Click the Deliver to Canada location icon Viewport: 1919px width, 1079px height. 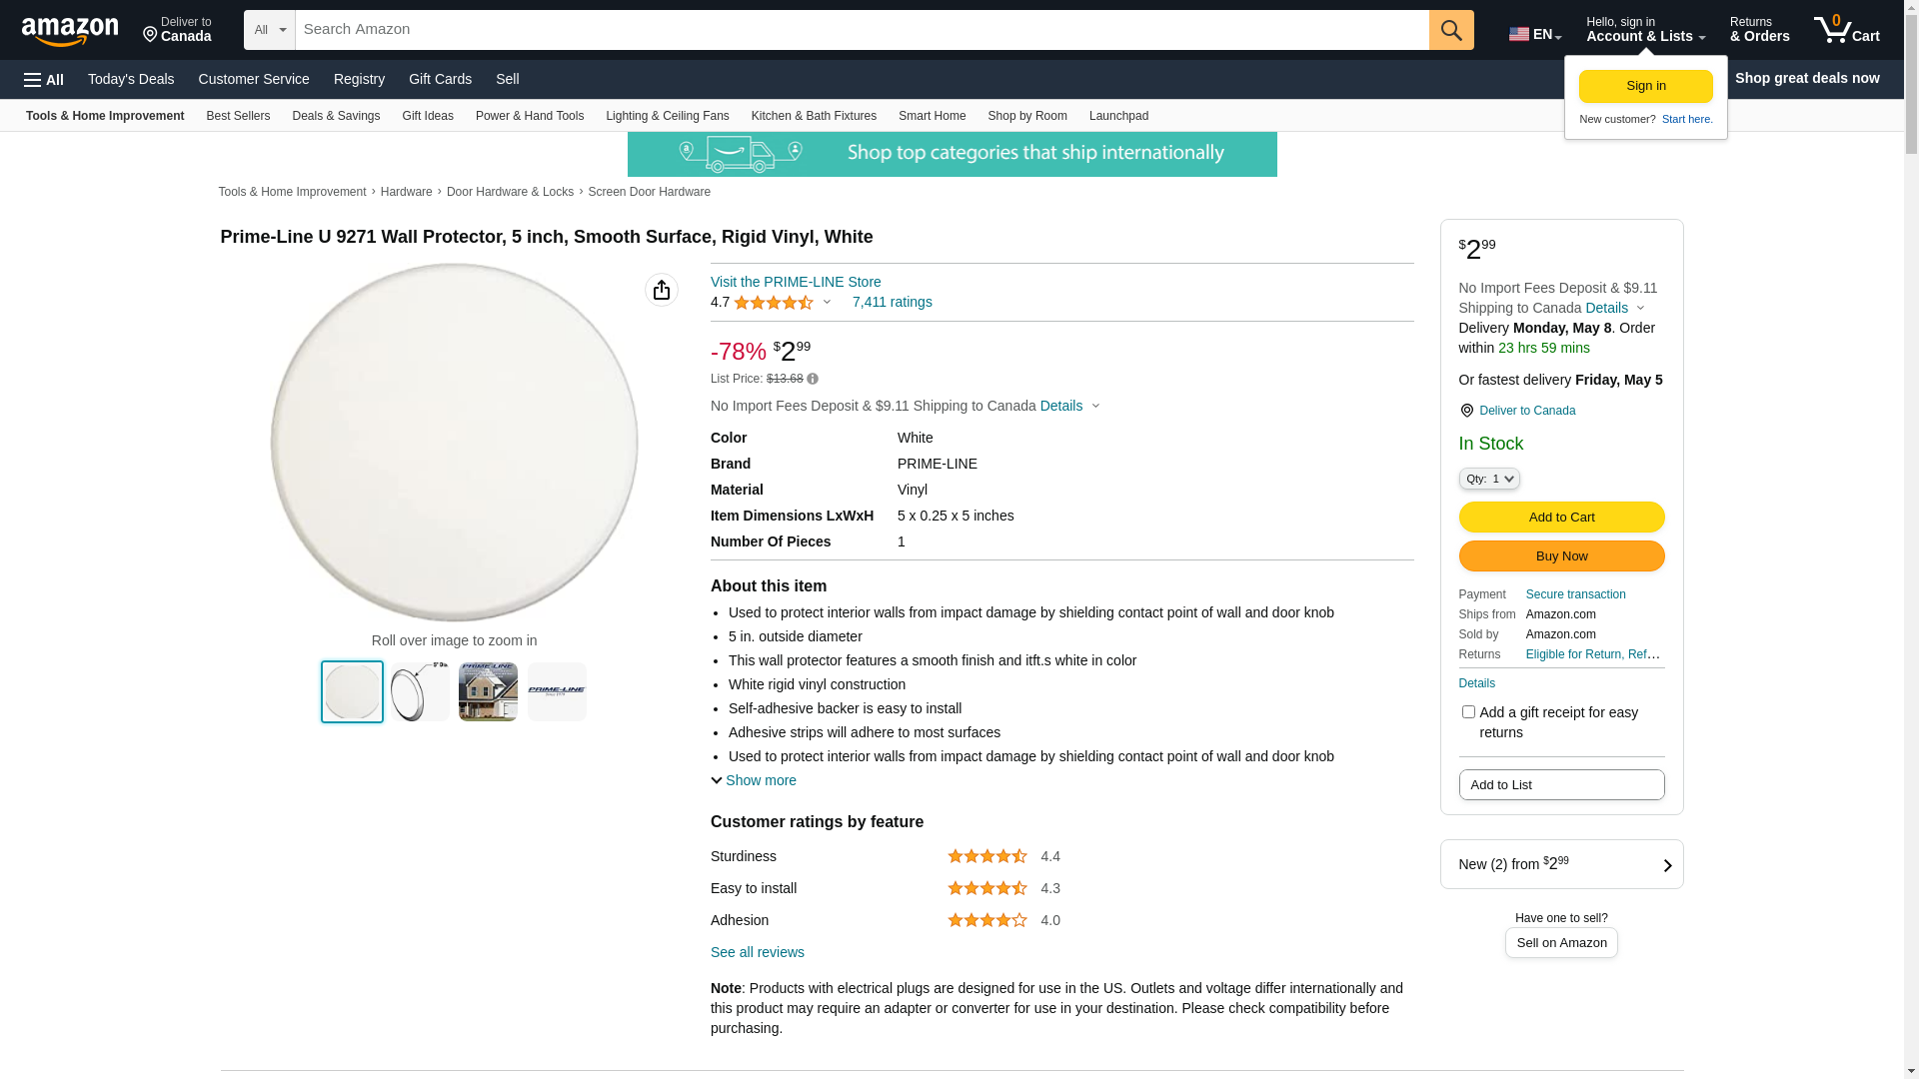point(1466,411)
